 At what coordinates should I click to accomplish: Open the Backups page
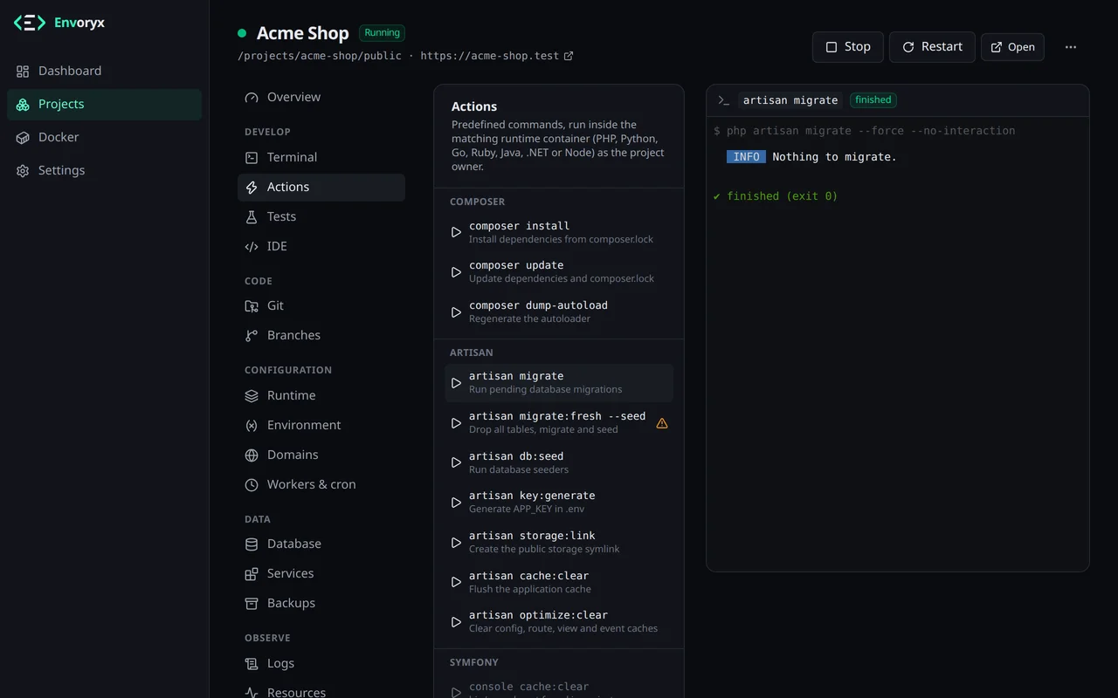click(x=321, y=603)
